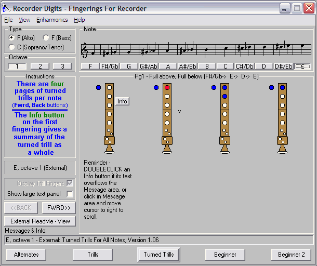Image resolution: width=317 pixels, height=266 pixels.
Task: Select the C (Soprano/Tenor) radio option
Action: point(12,47)
